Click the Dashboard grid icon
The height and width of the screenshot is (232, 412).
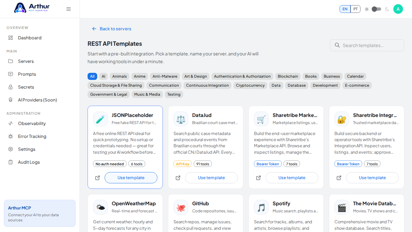(x=11, y=38)
